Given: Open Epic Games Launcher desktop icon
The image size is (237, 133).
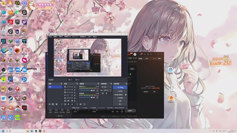Looking at the screenshot, I should 17,23.
